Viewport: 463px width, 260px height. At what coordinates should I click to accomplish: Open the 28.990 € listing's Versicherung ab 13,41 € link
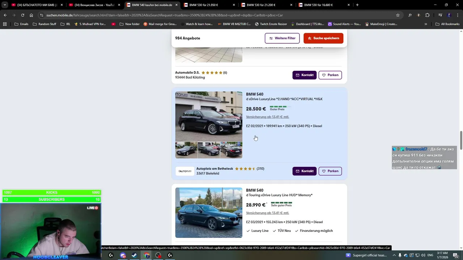coord(267,213)
